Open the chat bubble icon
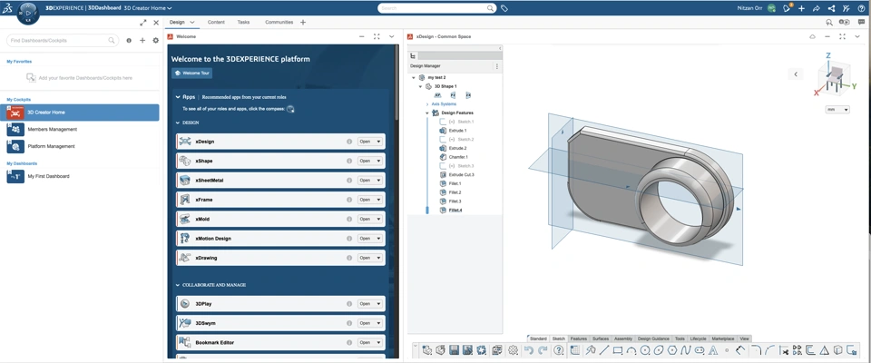 pos(862,23)
